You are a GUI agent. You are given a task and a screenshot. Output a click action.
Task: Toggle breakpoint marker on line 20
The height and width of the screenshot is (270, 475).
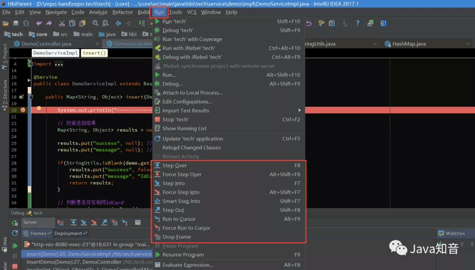coord(23,110)
